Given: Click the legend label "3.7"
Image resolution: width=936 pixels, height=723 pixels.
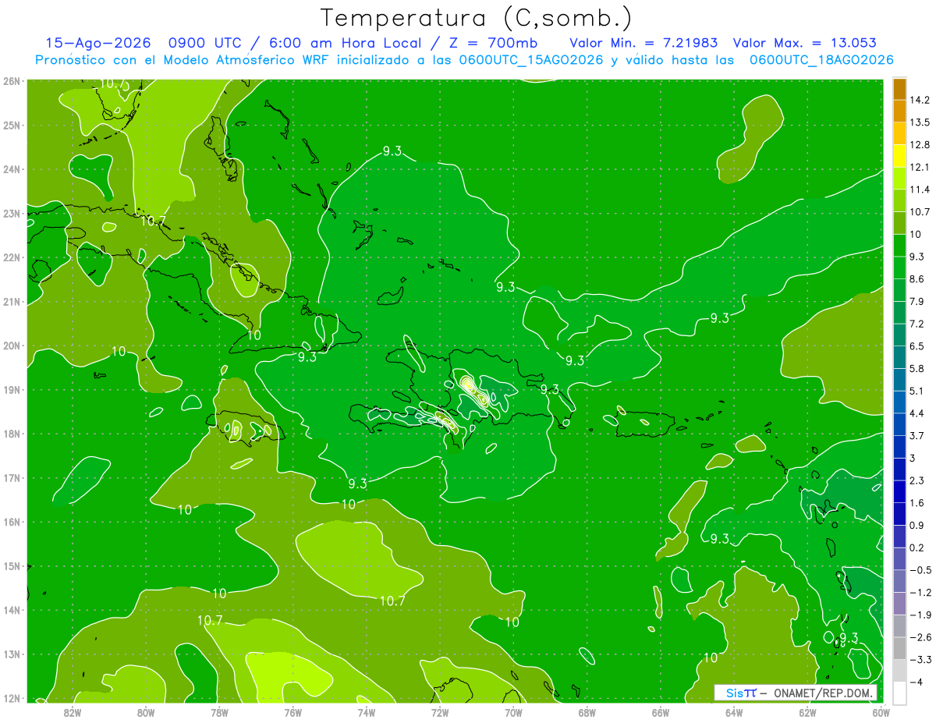Looking at the screenshot, I should coord(916,435).
